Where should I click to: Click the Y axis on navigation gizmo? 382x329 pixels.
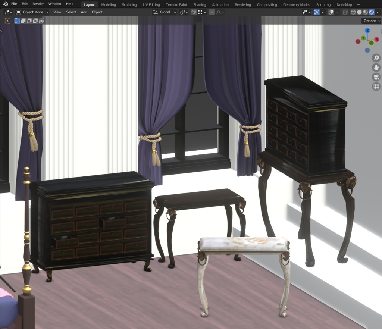(x=363, y=38)
